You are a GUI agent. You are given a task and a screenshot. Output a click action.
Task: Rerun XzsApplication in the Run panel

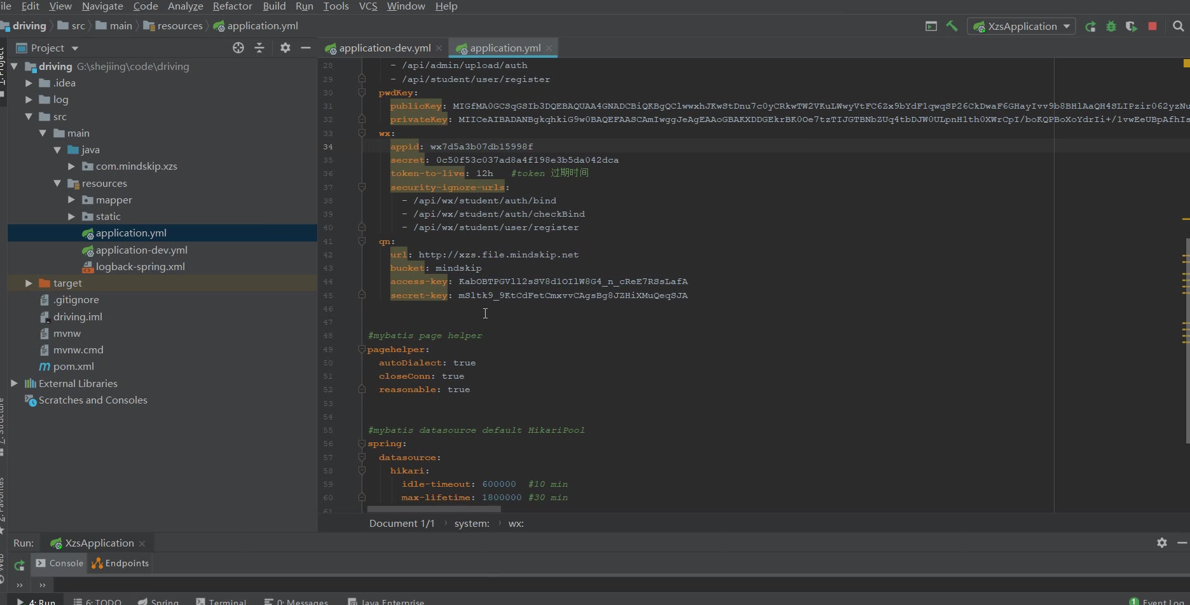click(19, 565)
